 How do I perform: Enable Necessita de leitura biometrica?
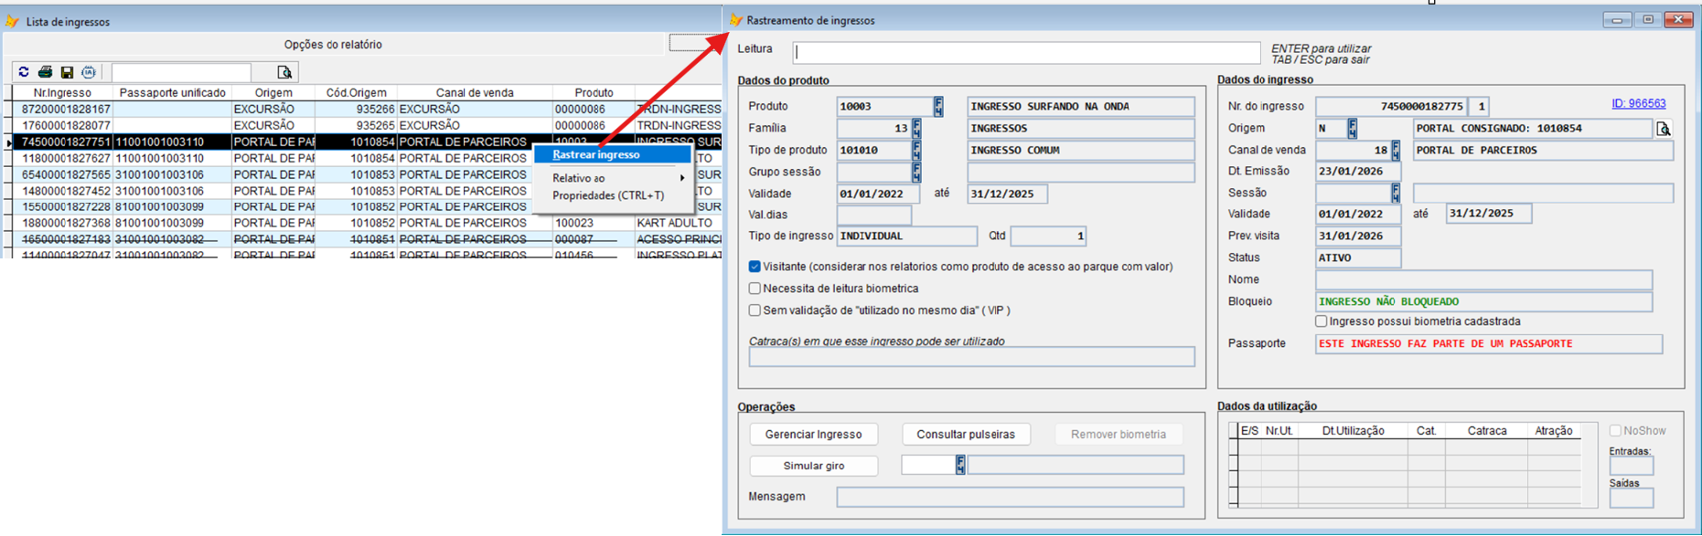tap(755, 289)
